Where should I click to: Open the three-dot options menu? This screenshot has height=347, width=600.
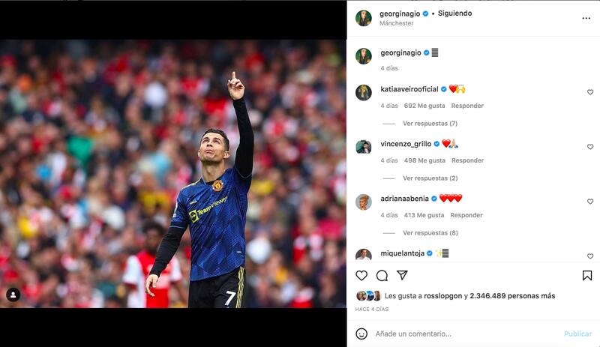pos(586,18)
